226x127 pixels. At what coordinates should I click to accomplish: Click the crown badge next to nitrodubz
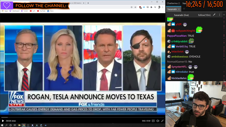click(173, 72)
